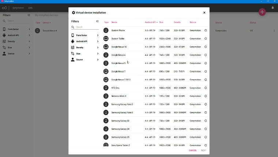The height and width of the screenshot is (157, 278).
Task: Open info for Google Nexus 4 dialog row
Action: pyautogui.click(x=206, y=55)
